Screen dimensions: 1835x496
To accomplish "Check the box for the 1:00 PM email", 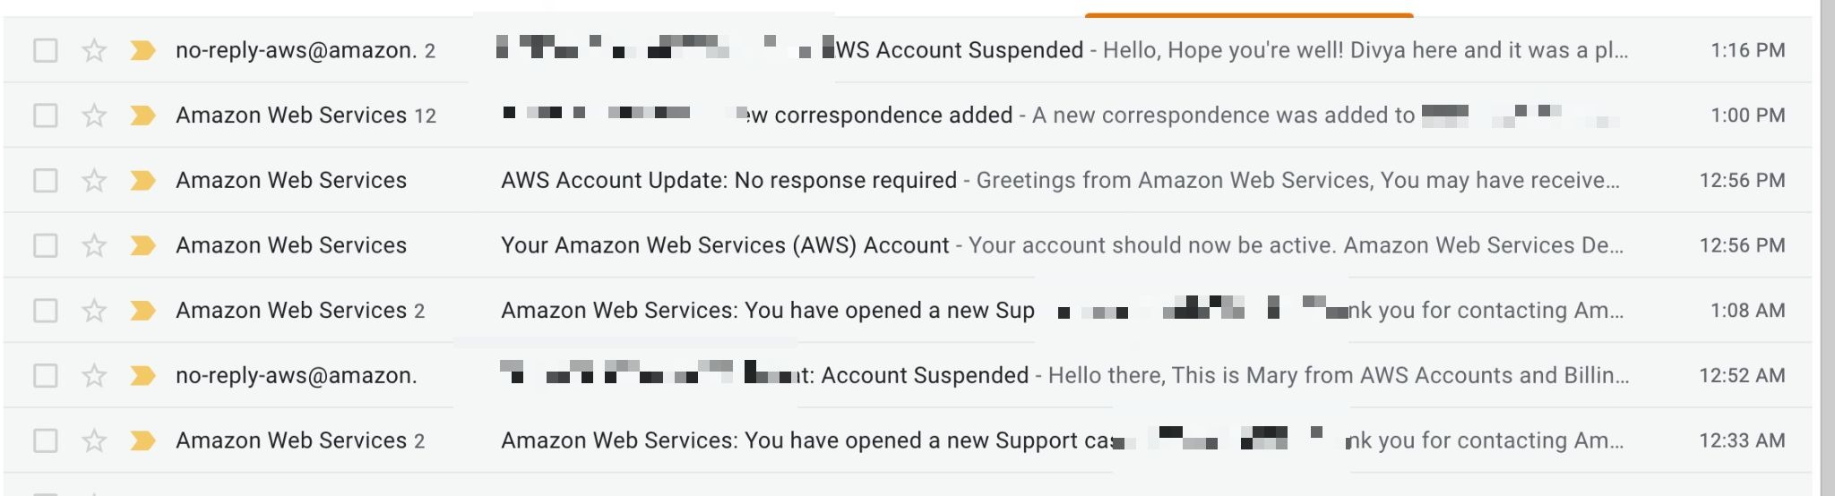I will click(x=46, y=115).
